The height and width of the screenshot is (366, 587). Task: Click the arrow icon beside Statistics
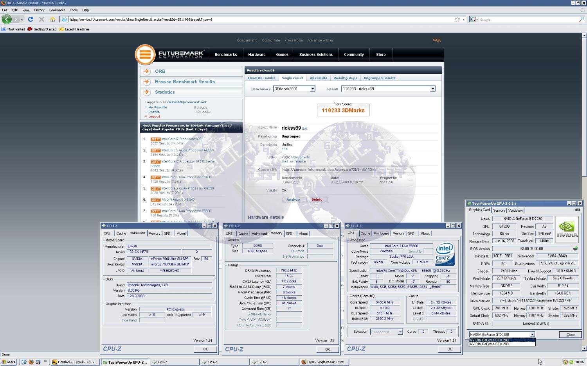click(x=147, y=92)
